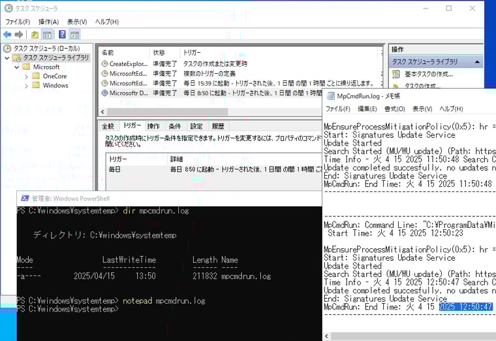Sort tasks by the トリガー column header
This screenshot has width=496, height=341.
[x=279, y=52]
